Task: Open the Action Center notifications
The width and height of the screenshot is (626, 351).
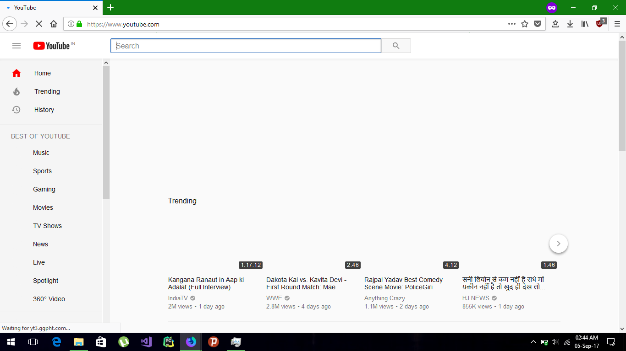Action: pyautogui.click(x=611, y=342)
